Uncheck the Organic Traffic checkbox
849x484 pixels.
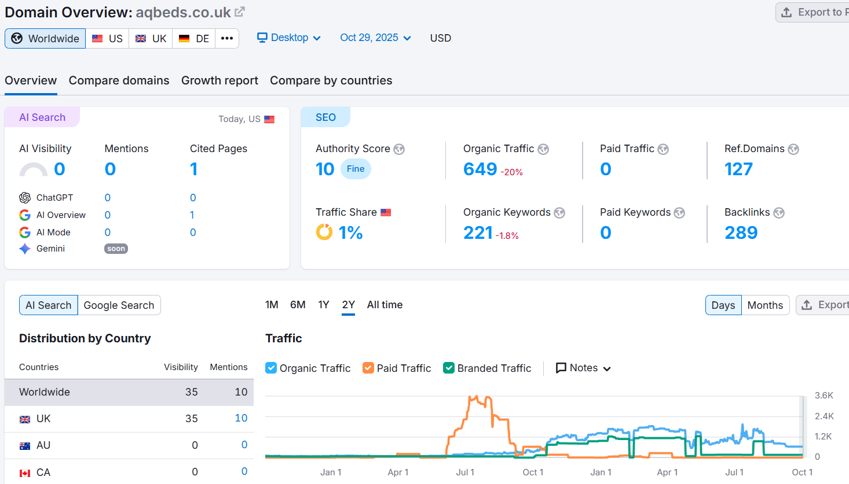click(x=271, y=368)
